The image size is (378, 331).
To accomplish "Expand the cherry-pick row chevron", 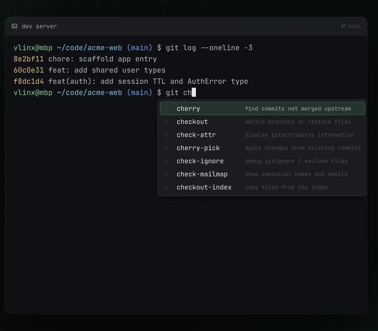I will point(166,148).
